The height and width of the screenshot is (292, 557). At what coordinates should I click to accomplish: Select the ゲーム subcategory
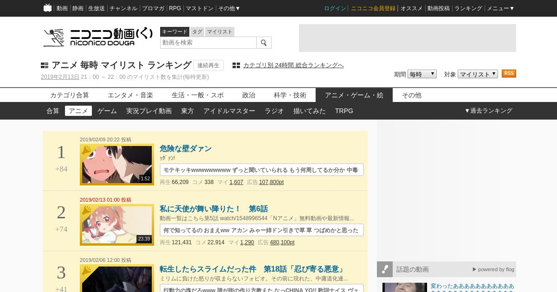click(107, 111)
